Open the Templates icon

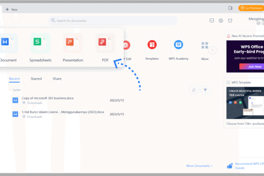tap(152, 45)
